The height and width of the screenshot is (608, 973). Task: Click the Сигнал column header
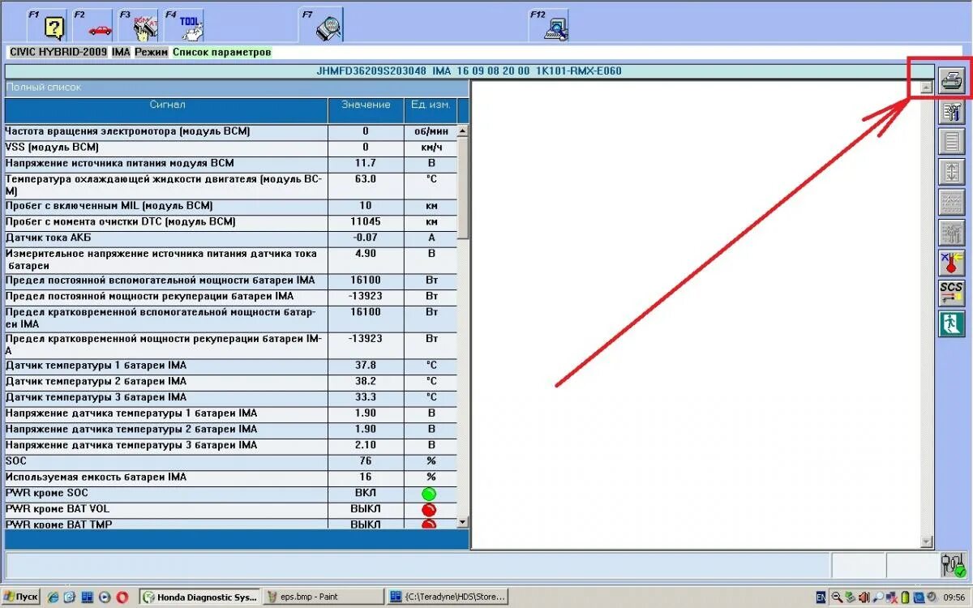tap(167, 110)
